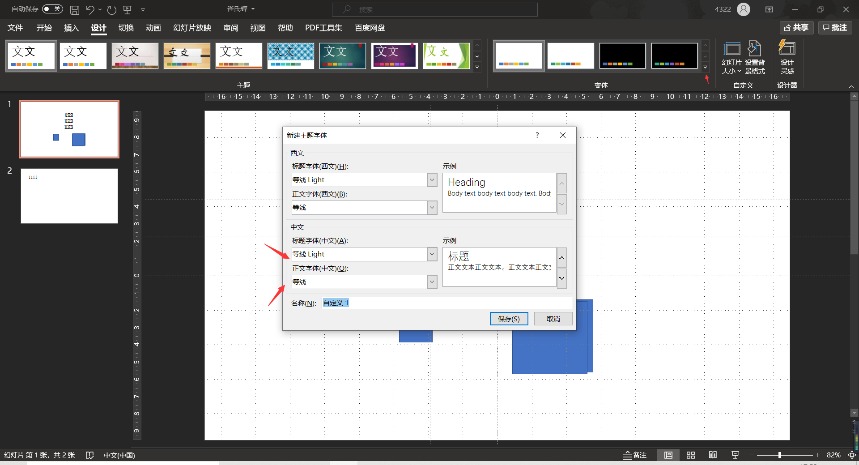Expand the themes gallery More arrow

(x=477, y=67)
